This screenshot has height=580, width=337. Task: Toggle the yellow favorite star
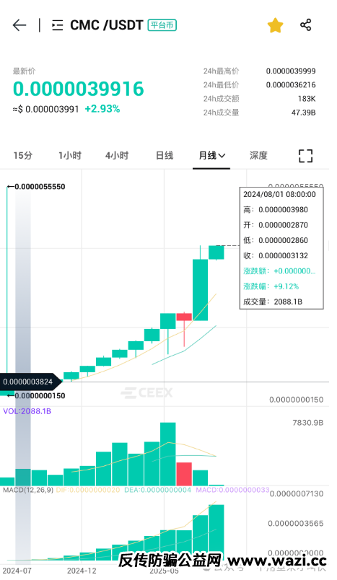[x=275, y=25]
